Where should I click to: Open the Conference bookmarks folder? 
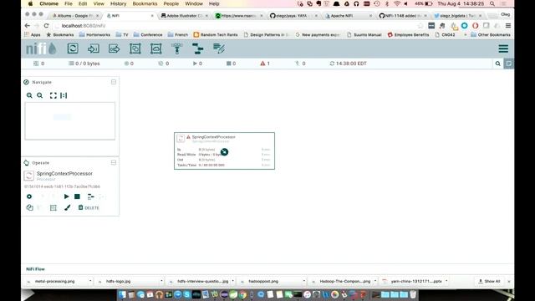pos(148,35)
